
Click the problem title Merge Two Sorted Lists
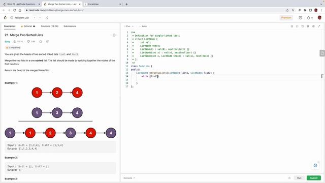pyautogui.click(x=24, y=35)
